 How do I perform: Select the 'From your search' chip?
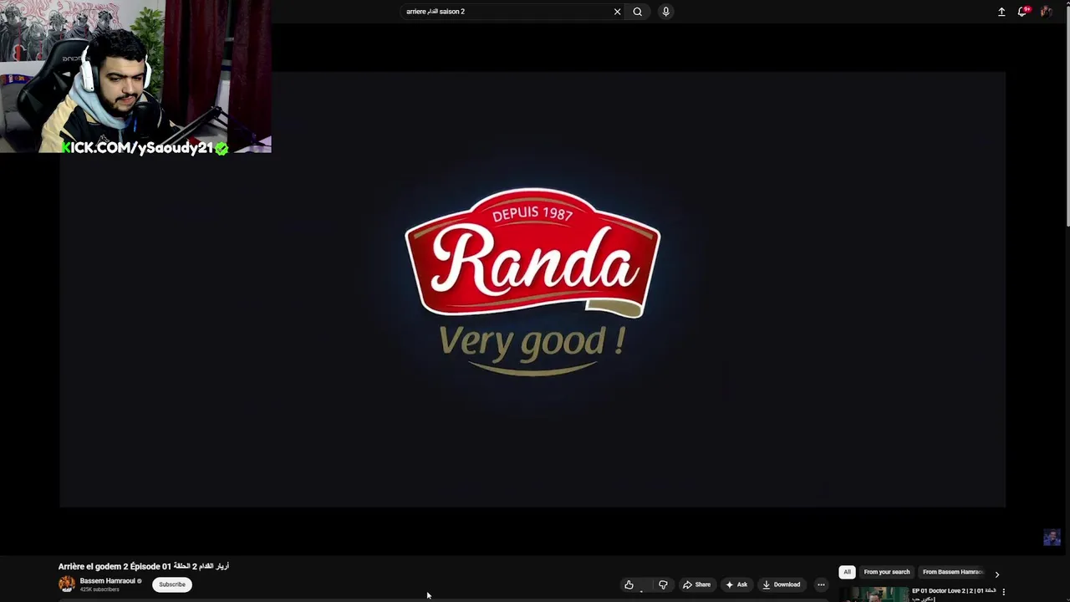point(887,572)
